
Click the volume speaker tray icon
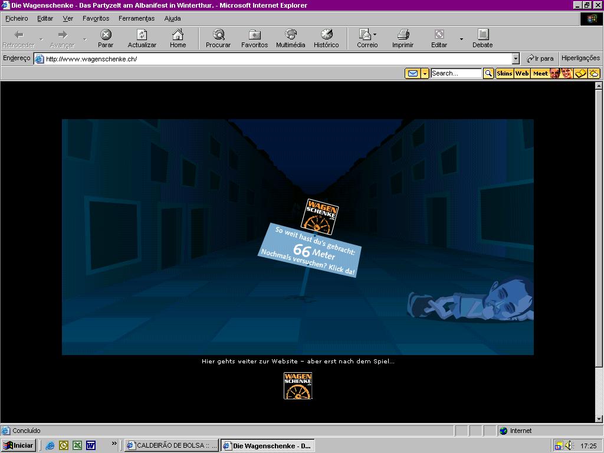569,446
